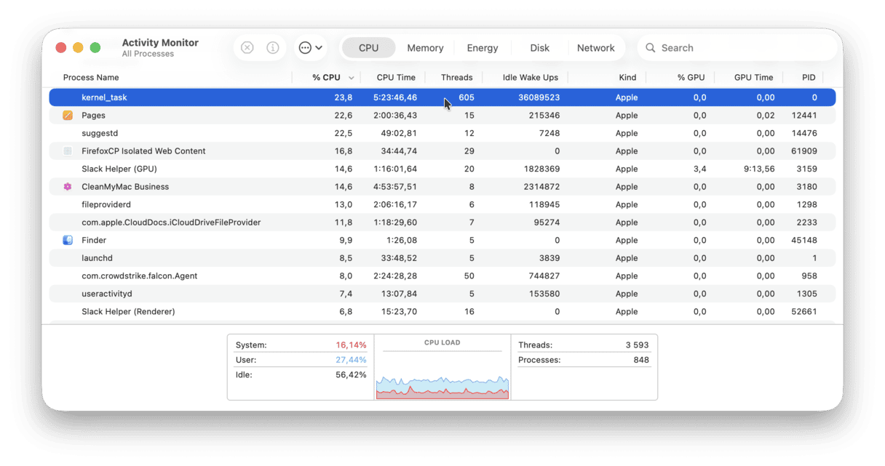Click the stop process (X) icon
Screen dimensions: 885x466
(x=247, y=47)
